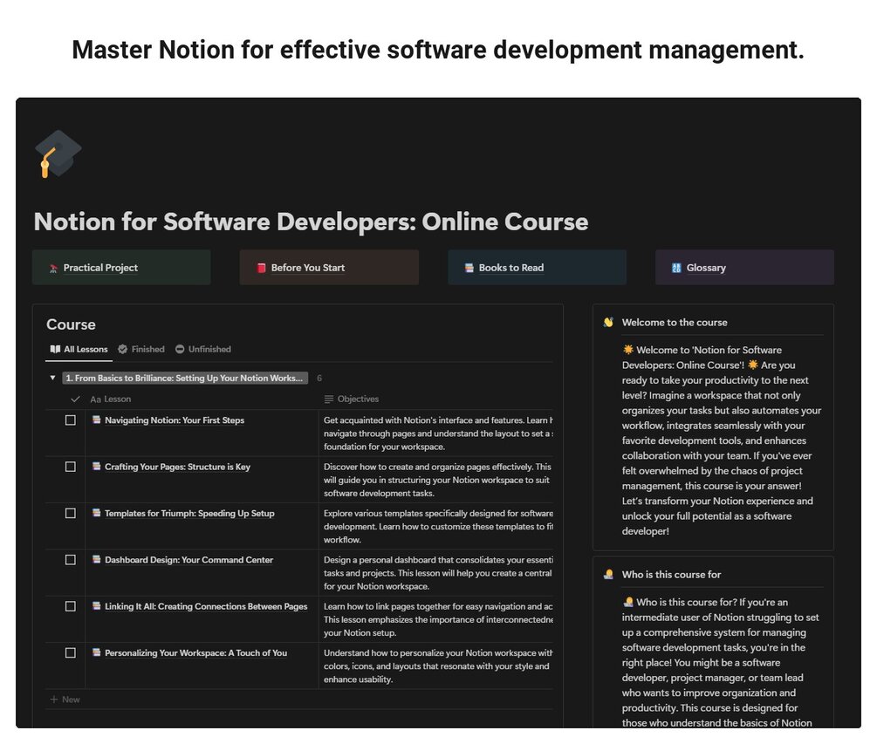Click the Practical Project icon
Viewport: 877px width, 744px height.
[54, 269]
